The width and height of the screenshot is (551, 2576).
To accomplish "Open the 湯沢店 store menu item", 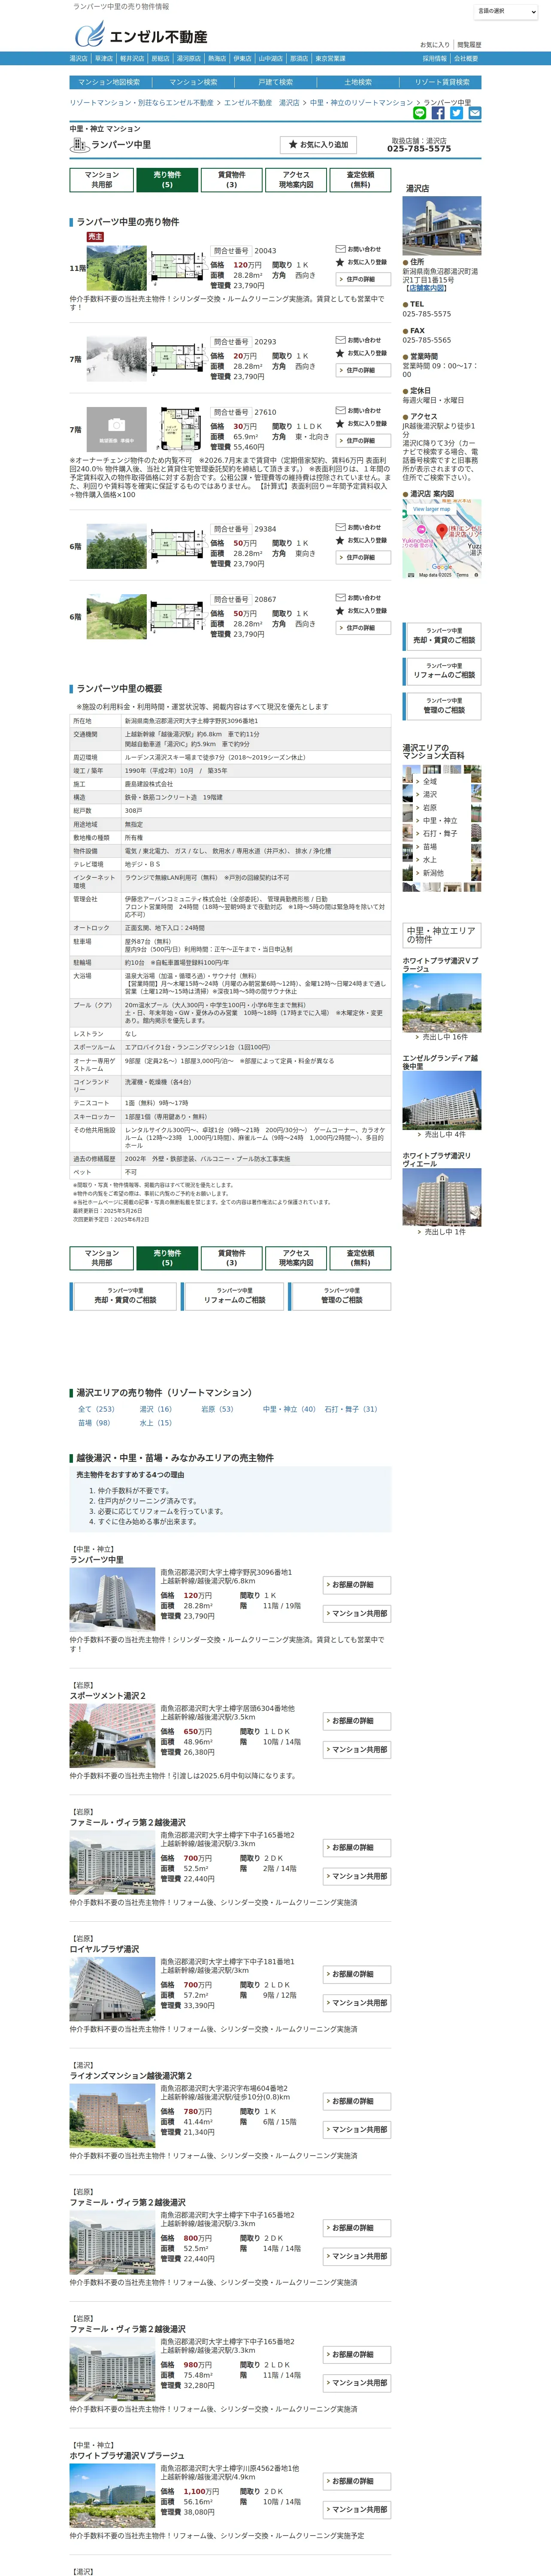I will pyautogui.click(x=79, y=58).
